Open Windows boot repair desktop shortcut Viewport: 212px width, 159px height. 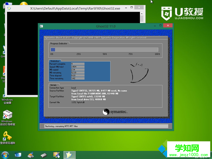pyautogui.click(x=7, y=118)
